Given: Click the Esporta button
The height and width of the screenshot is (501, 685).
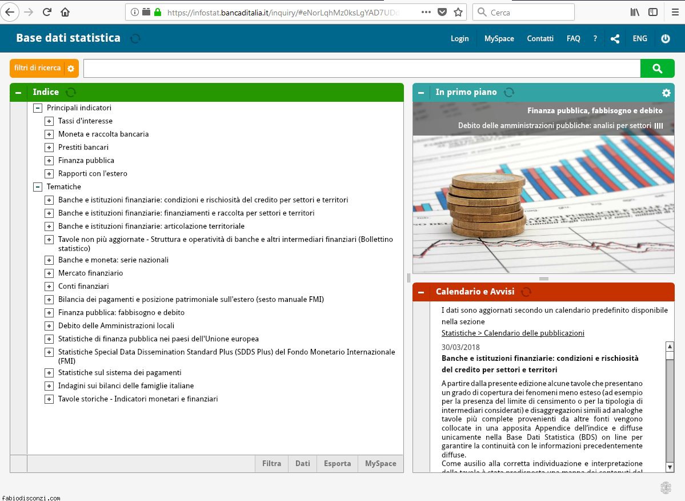Looking at the screenshot, I should (x=337, y=463).
